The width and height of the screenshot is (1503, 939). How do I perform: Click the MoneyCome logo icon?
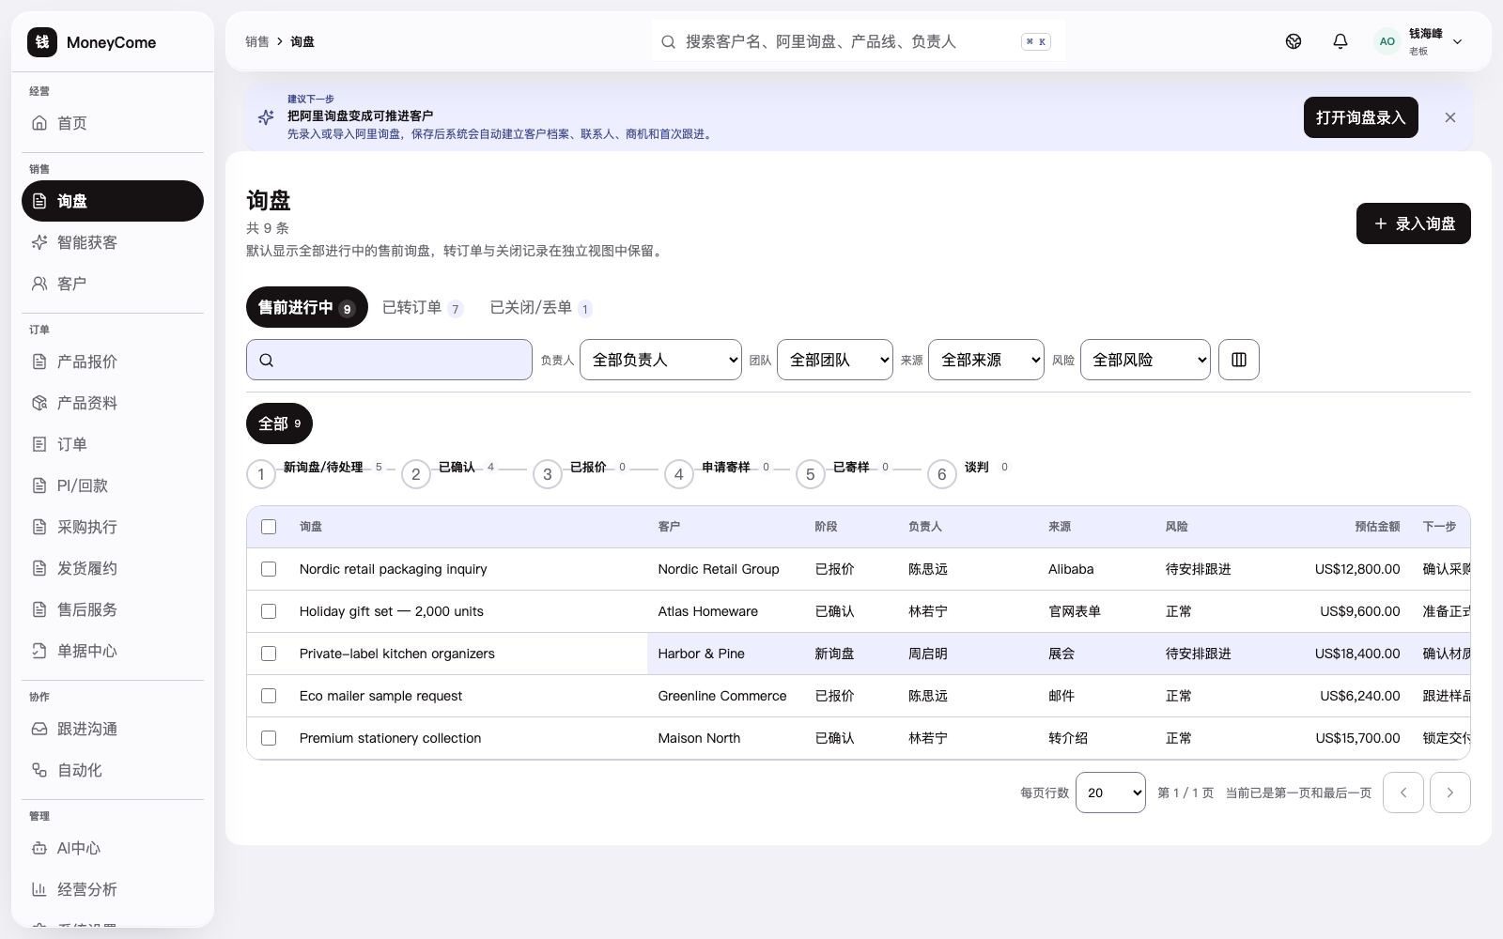(41, 41)
